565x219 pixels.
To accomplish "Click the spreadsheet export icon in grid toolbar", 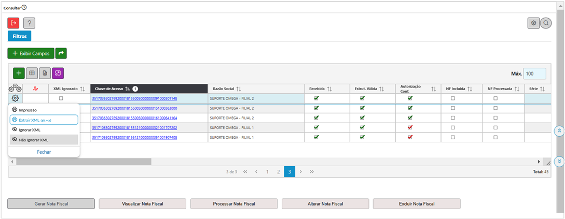I will coord(45,73).
